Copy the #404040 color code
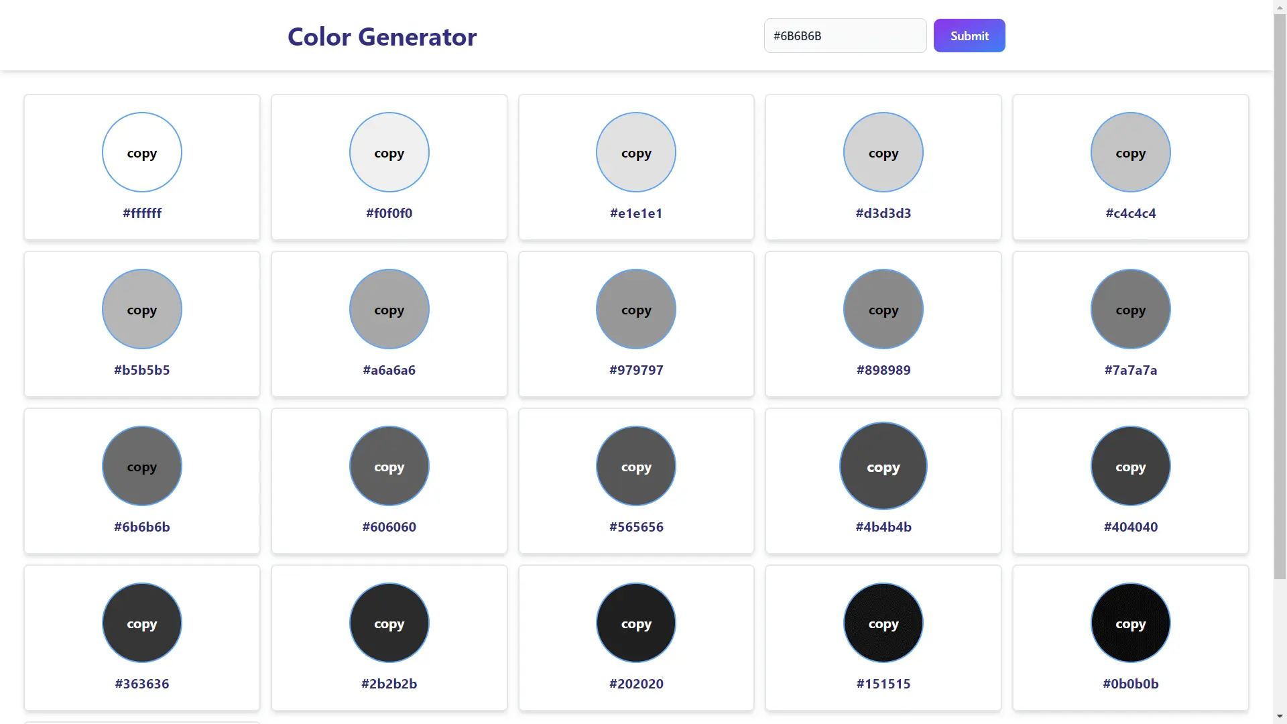 click(1130, 466)
